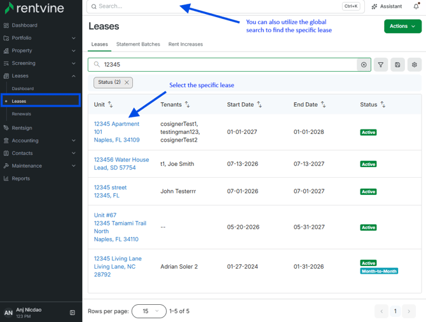Image resolution: width=426 pixels, height=322 pixels.
Task: Click the Screening icon in sidebar
Action: click(6, 64)
